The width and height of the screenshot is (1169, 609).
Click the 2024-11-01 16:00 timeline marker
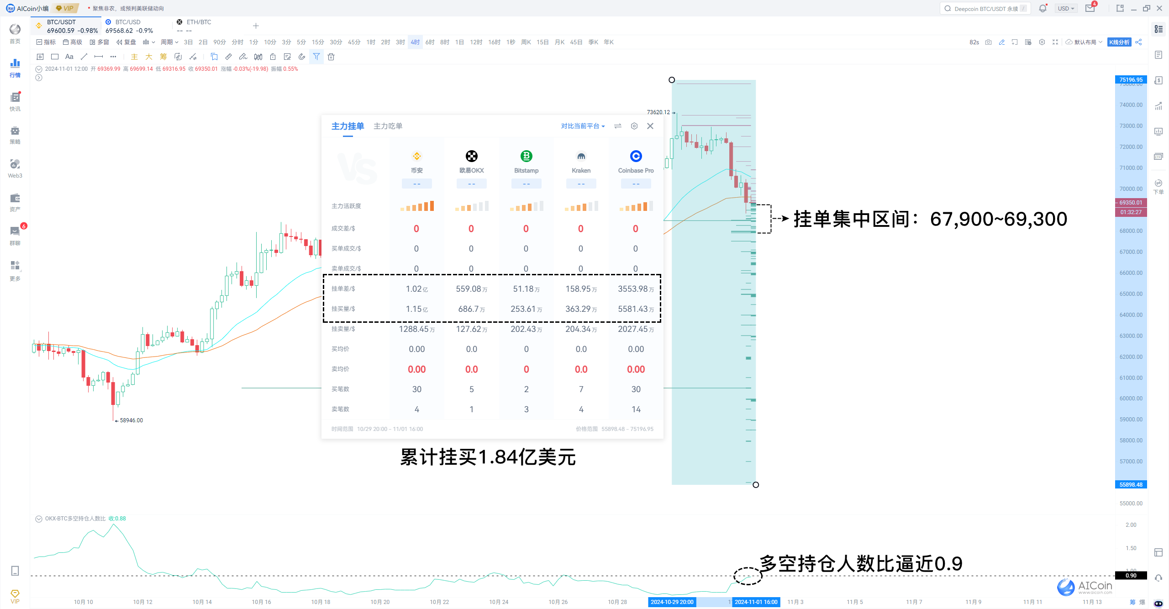click(756, 602)
